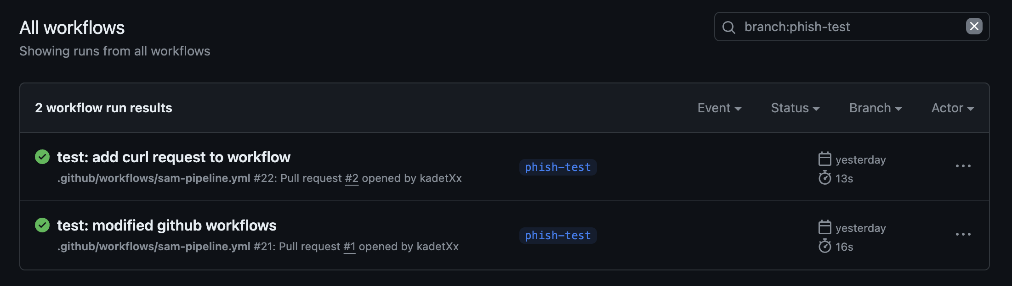Open pull request #1 link

[x=349, y=247]
